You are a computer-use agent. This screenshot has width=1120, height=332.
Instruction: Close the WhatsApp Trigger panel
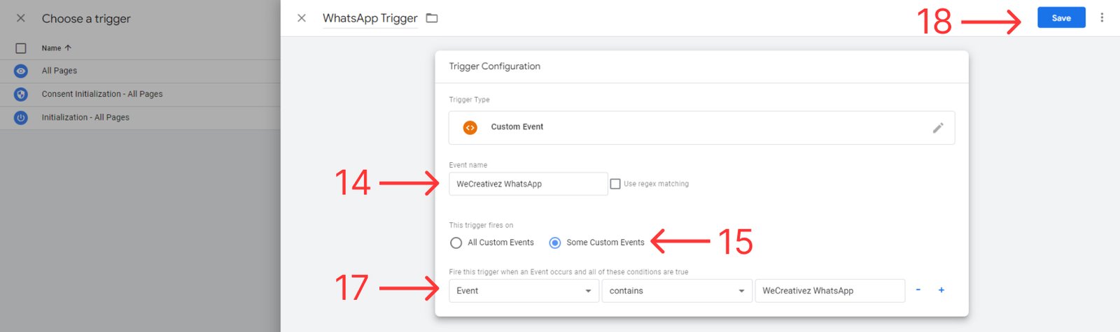pos(302,18)
